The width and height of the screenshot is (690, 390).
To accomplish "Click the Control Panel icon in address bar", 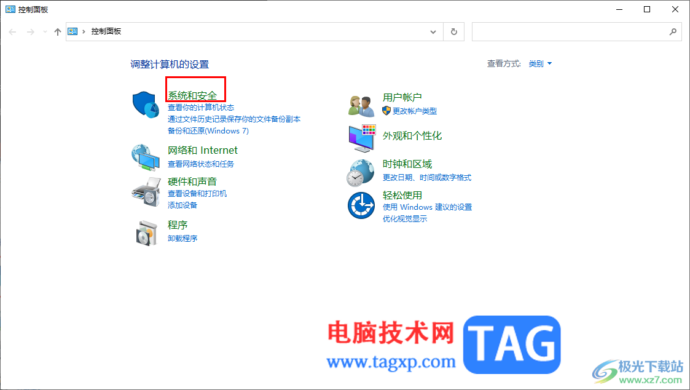I will point(73,31).
